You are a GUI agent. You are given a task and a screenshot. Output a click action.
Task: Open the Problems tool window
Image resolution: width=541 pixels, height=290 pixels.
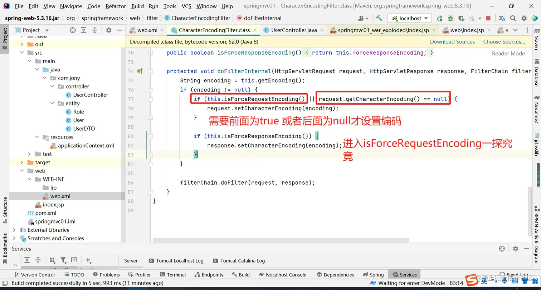(x=106, y=275)
